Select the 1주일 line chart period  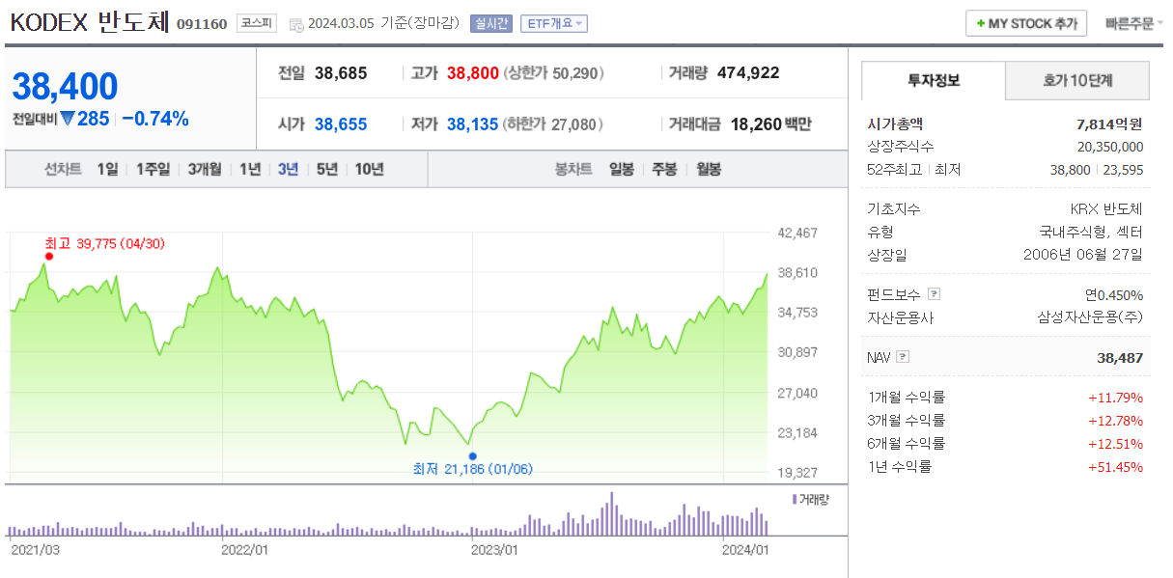(153, 169)
